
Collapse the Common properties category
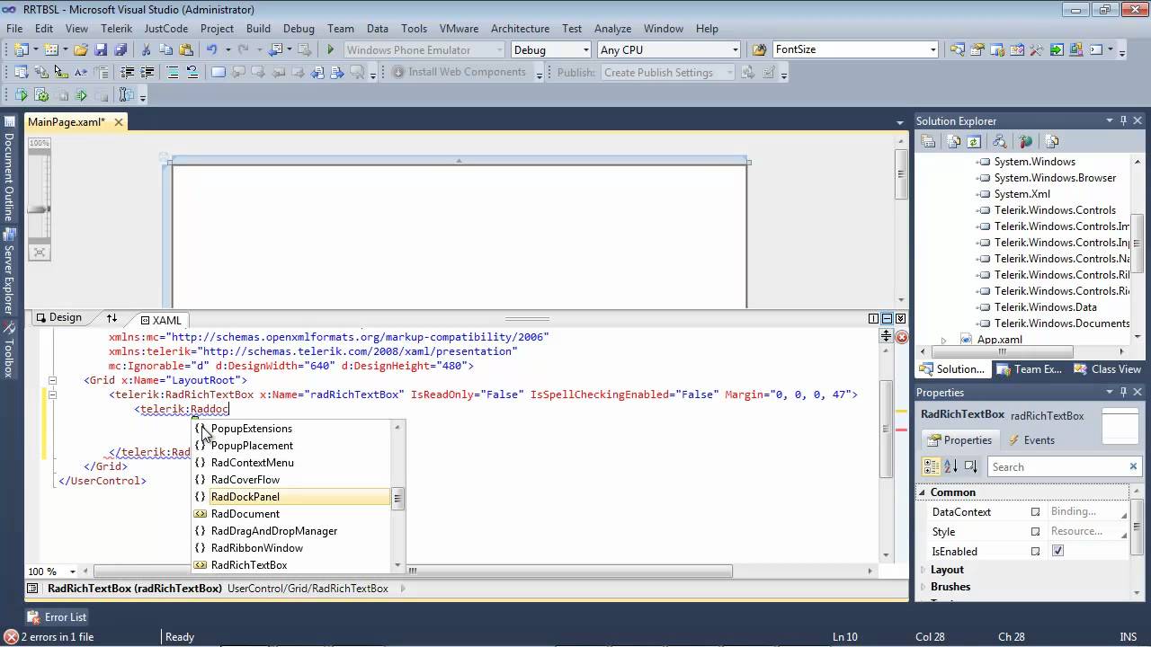[x=922, y=492]
